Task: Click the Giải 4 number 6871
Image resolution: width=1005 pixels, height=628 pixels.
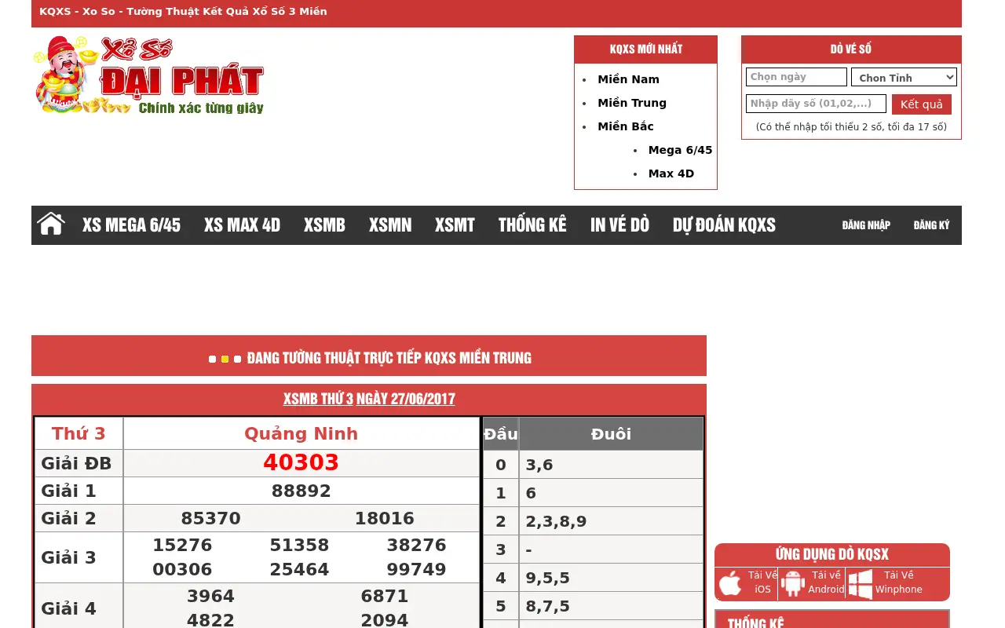Action: pyautogui.click(x=385, y=596)
